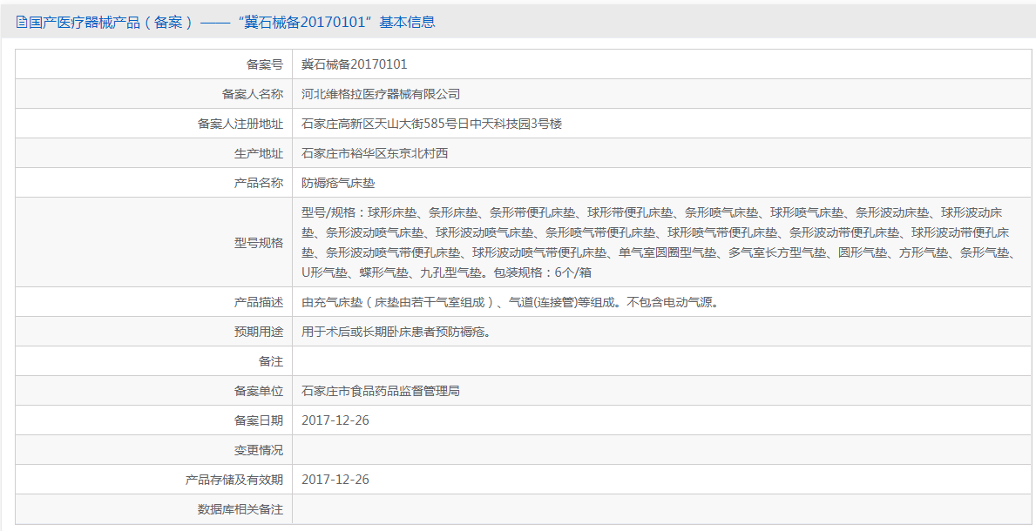
Task: Select the description 由充气床垫（床垫由若干气室组成）
Action: [x=398, y=302]
